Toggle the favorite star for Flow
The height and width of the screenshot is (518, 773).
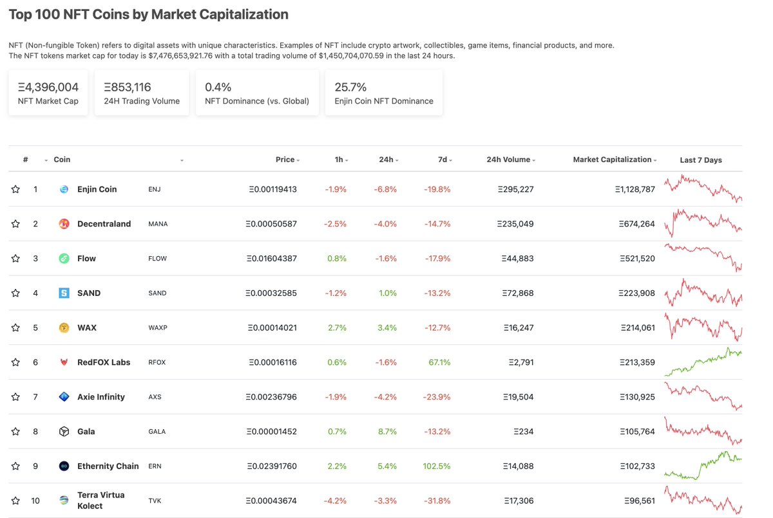(15, 259)
